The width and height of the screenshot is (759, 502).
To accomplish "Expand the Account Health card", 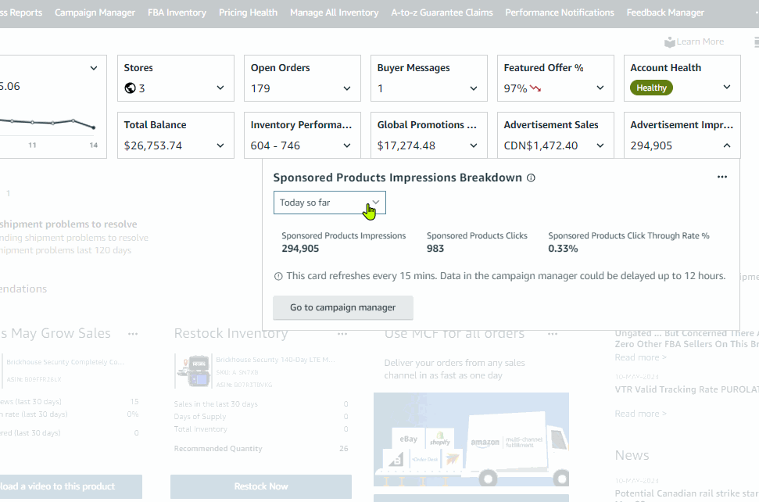I will [x=727, y=87].
